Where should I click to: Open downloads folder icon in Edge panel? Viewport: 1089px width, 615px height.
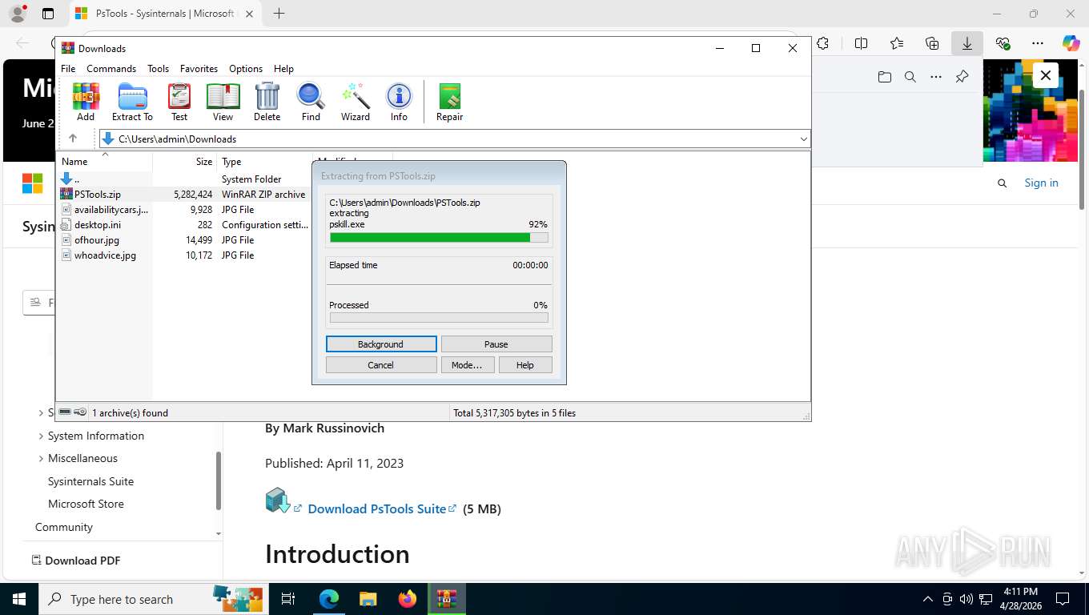coord(884,77)
